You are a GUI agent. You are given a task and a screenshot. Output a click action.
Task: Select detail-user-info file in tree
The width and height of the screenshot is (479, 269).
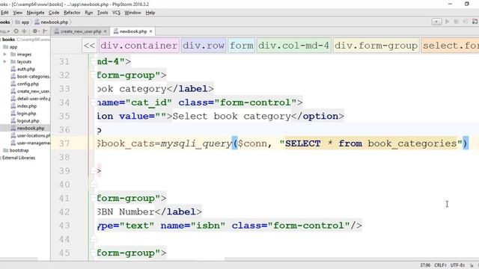point(30,99)
